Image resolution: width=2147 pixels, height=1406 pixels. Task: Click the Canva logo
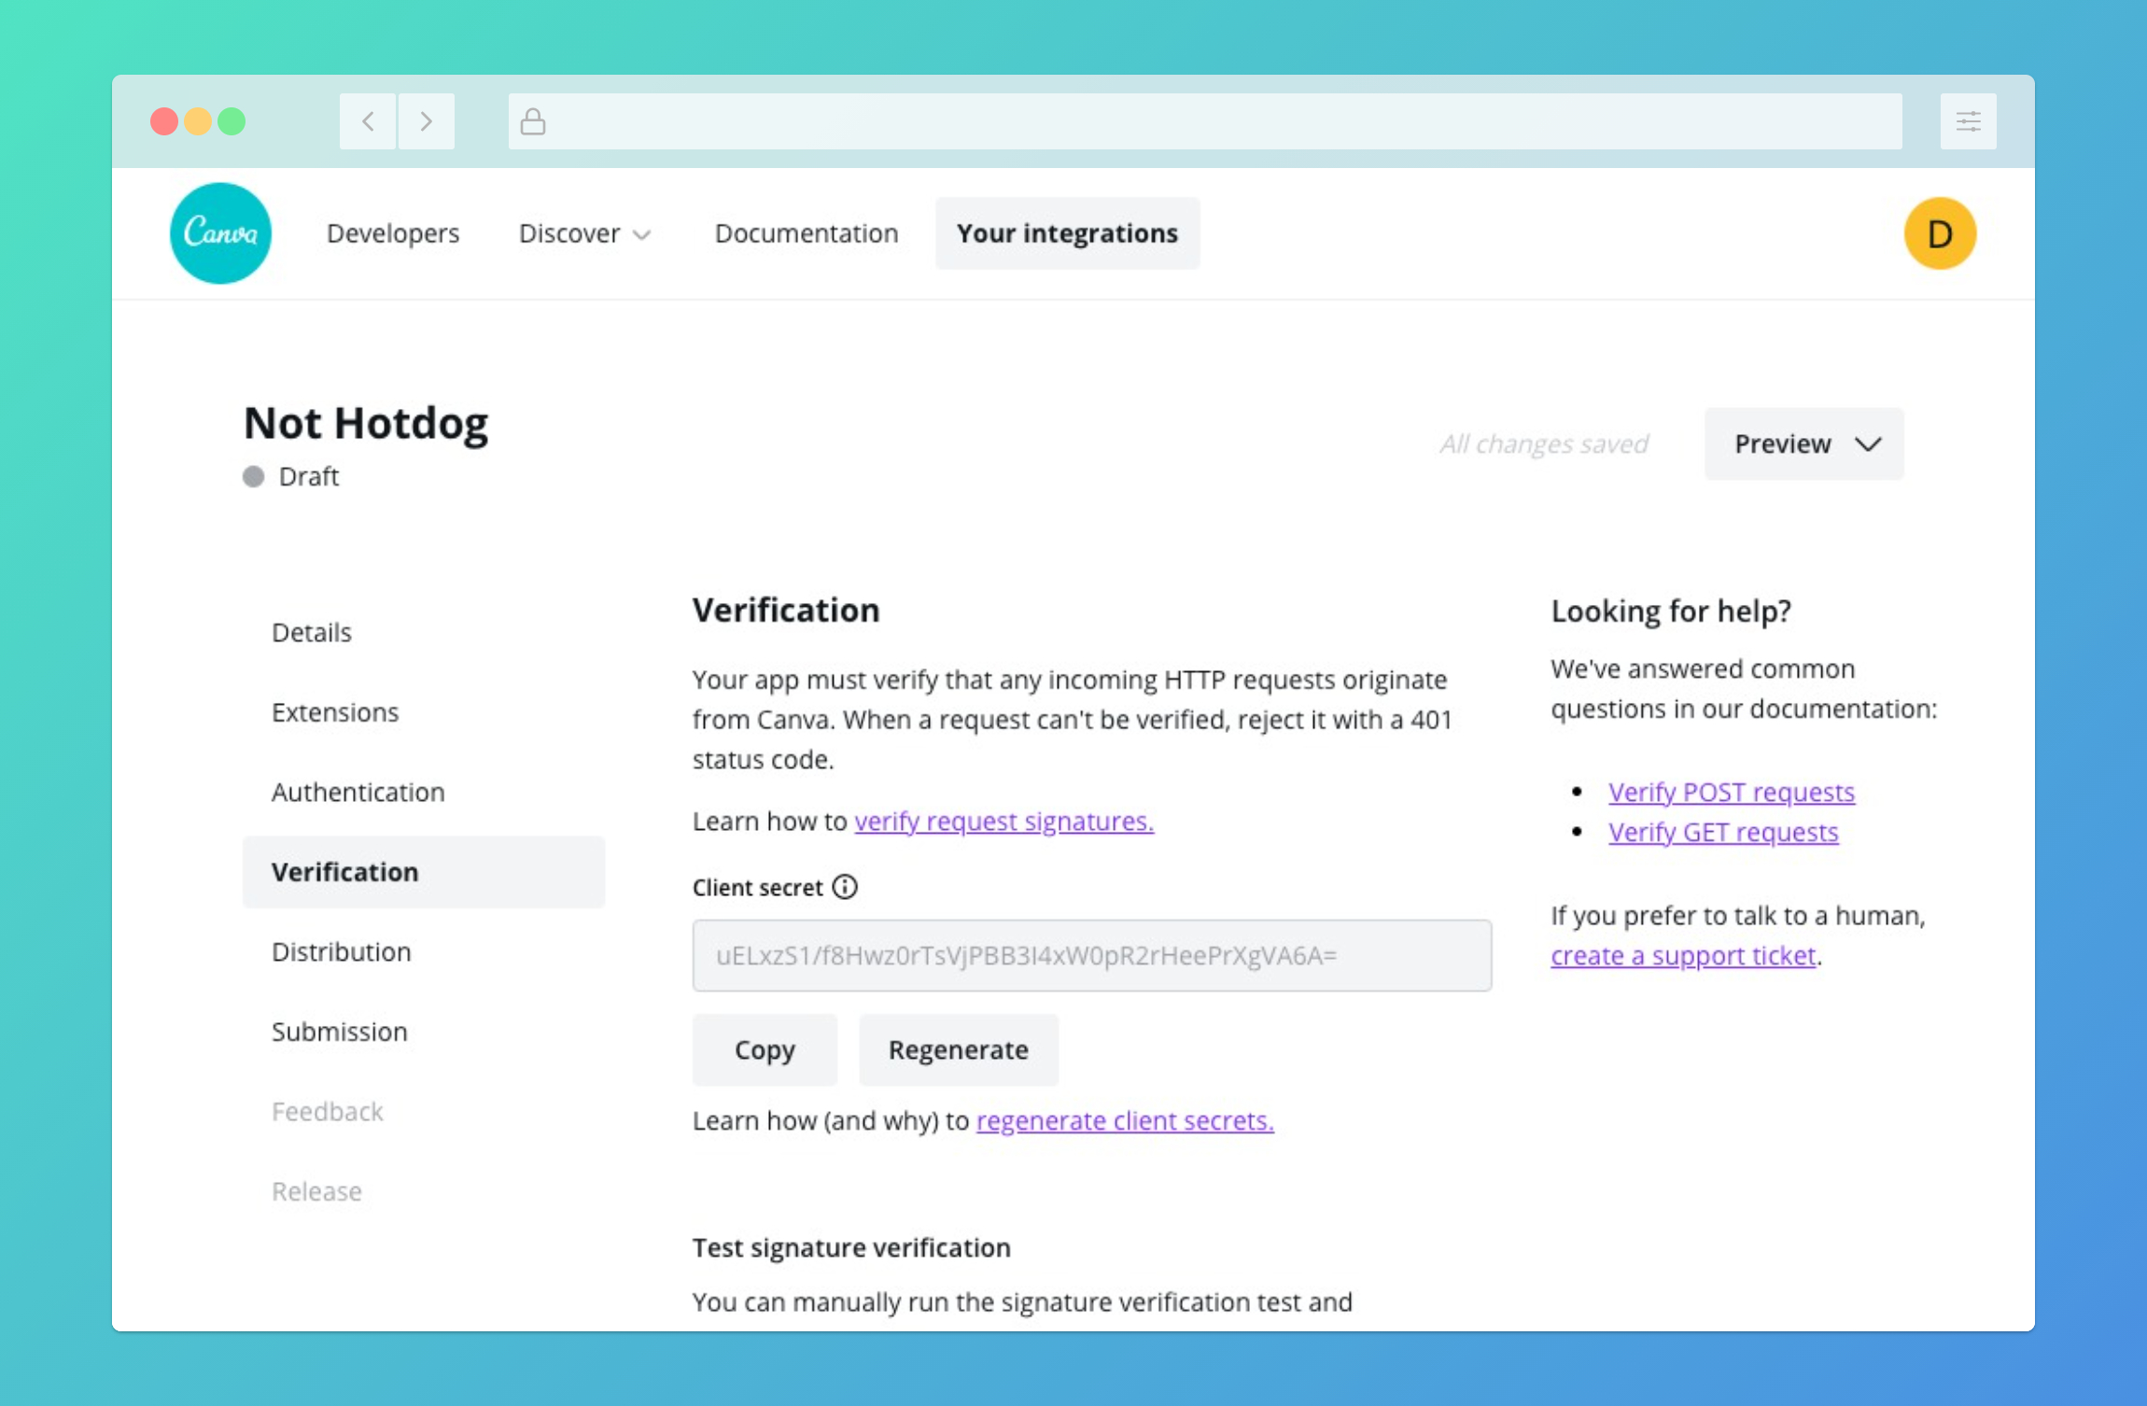click(220, 233)
